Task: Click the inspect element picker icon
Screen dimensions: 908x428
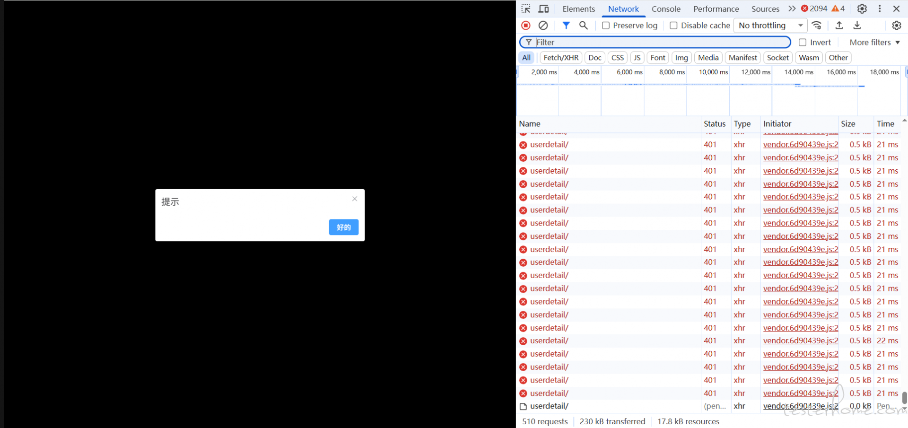Action: 526,9
